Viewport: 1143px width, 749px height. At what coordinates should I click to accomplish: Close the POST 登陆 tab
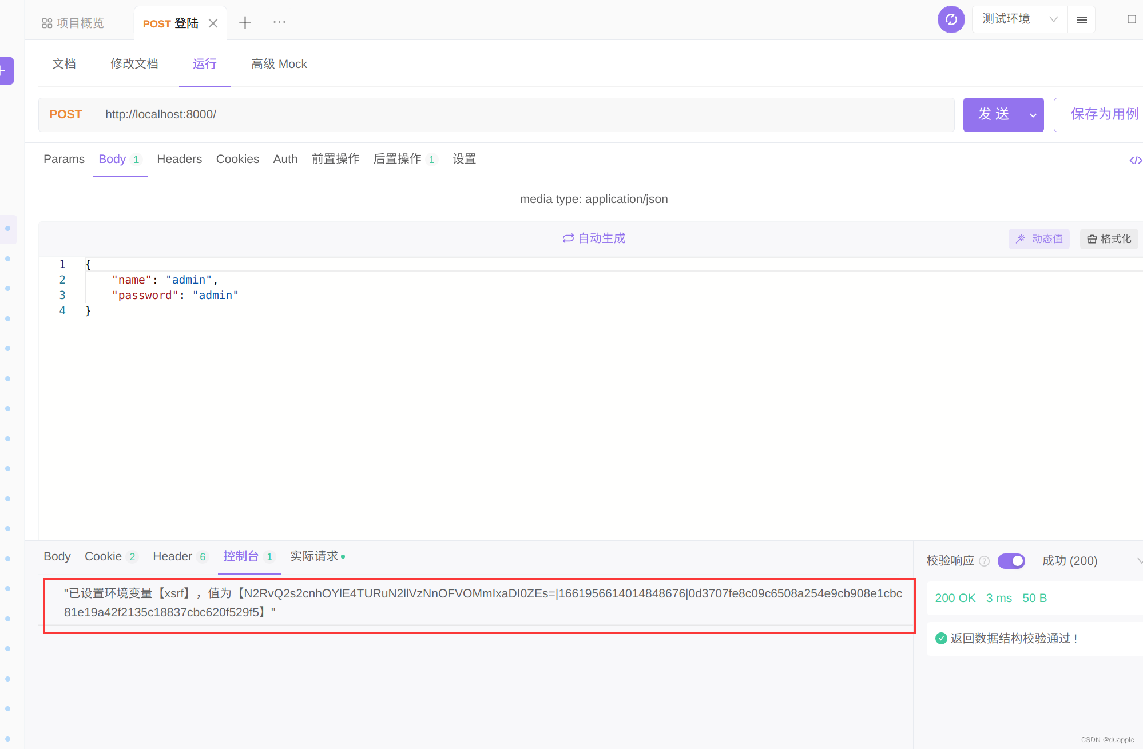coord(213,23)
